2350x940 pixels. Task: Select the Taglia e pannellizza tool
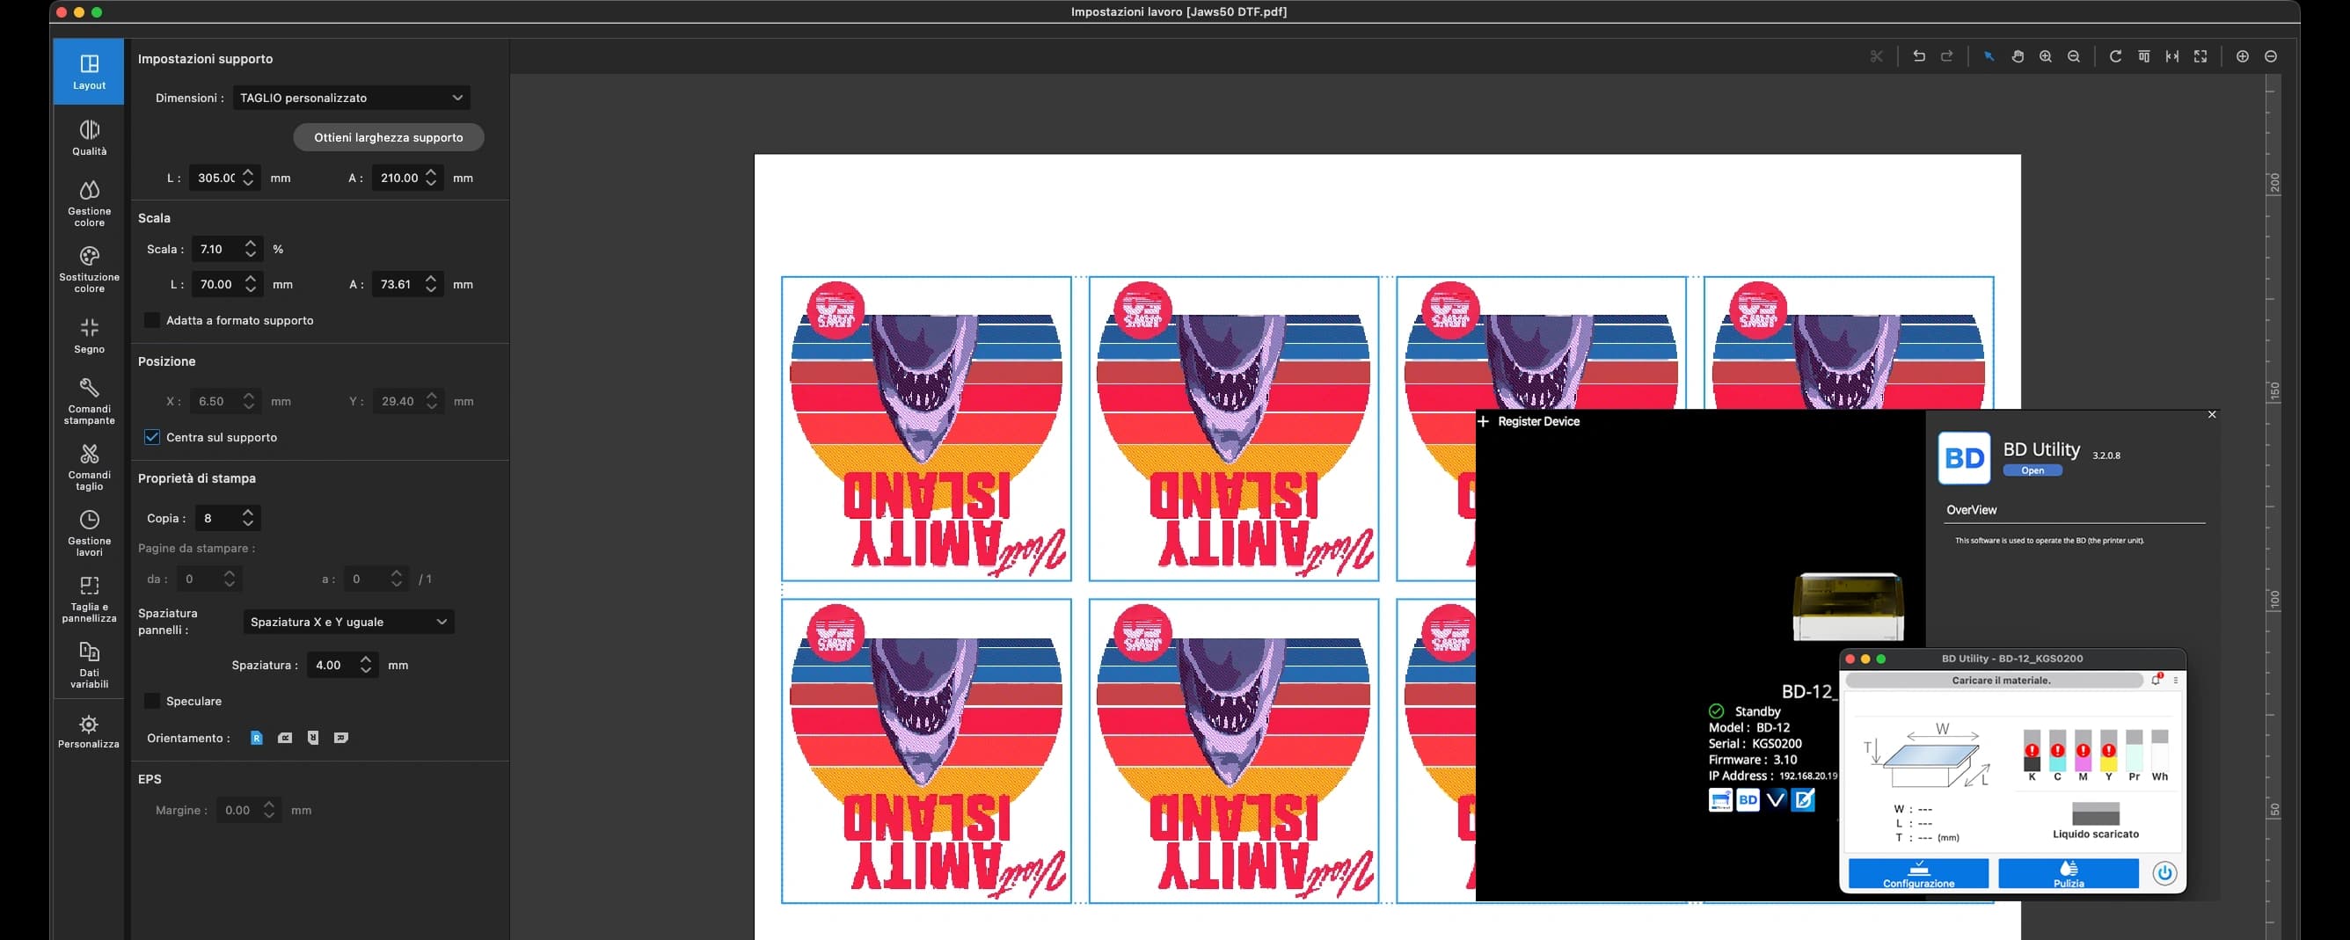(x=90, y=598)
